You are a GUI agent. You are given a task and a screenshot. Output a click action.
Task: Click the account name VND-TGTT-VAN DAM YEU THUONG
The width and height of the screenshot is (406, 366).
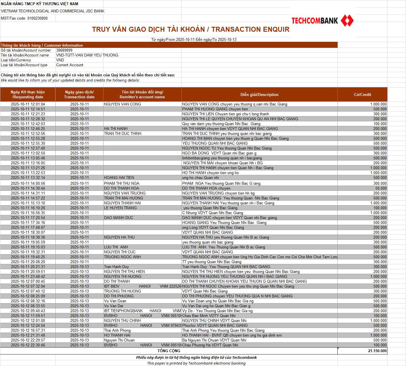click(87, 55)
